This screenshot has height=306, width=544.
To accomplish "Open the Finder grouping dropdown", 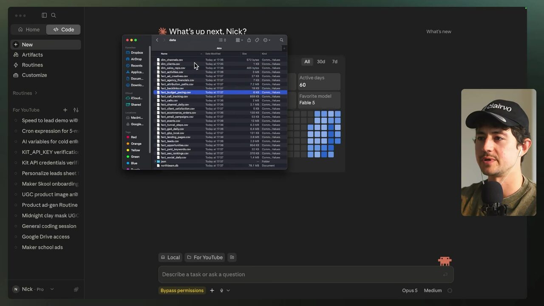I will click(239, 40).
